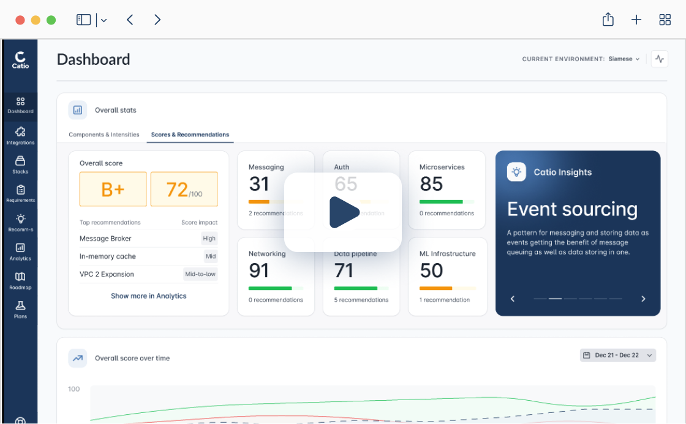Image resolution: width=686 pixels, height=424 pixels.
Task: Open the Roadmap sidebar item
Action: pyautogui.click(x=20, y=281)
